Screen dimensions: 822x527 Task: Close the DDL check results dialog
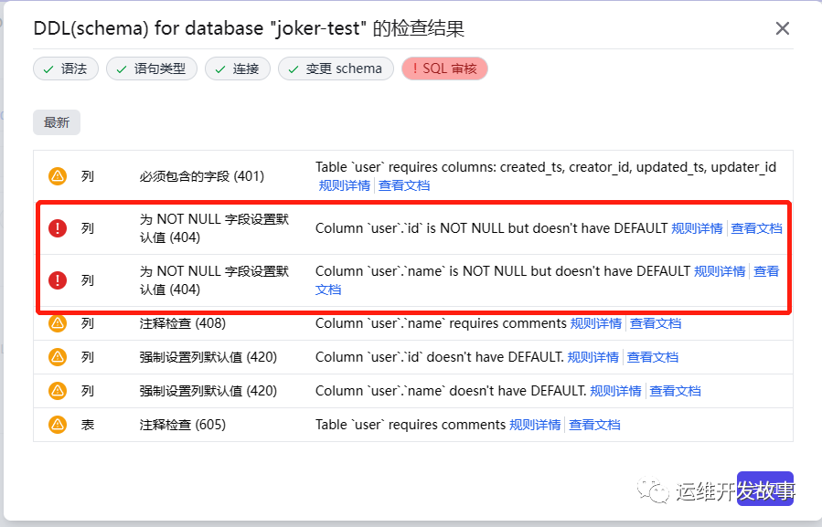coord(782,28)
